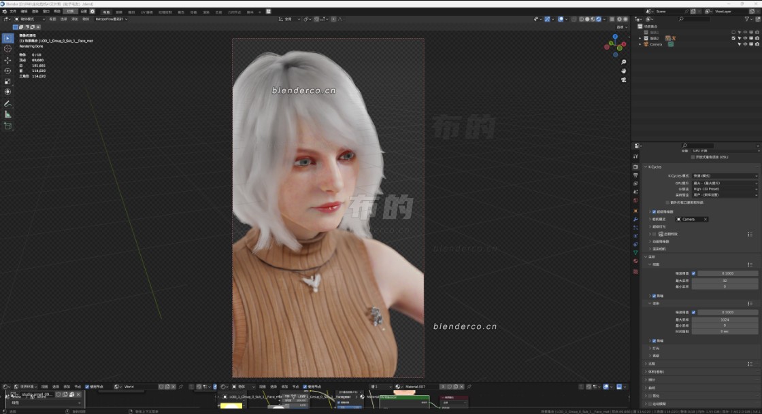Open the K-Cycles 模式 dropdown
The image size is (762, 414).
725,175
